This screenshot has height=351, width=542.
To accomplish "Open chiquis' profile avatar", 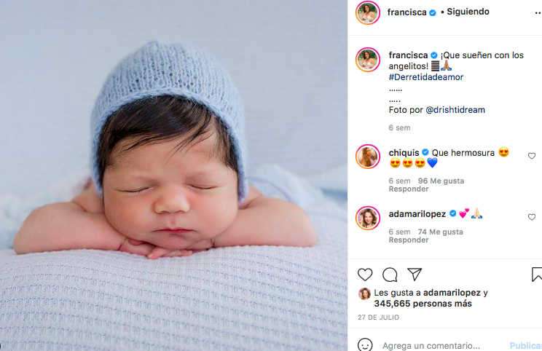I will click(x=368, y=157).
